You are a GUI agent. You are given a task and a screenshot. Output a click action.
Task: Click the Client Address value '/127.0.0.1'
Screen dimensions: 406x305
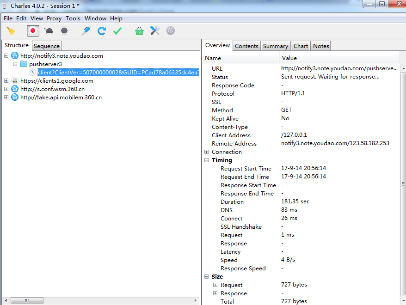(294, 135)
